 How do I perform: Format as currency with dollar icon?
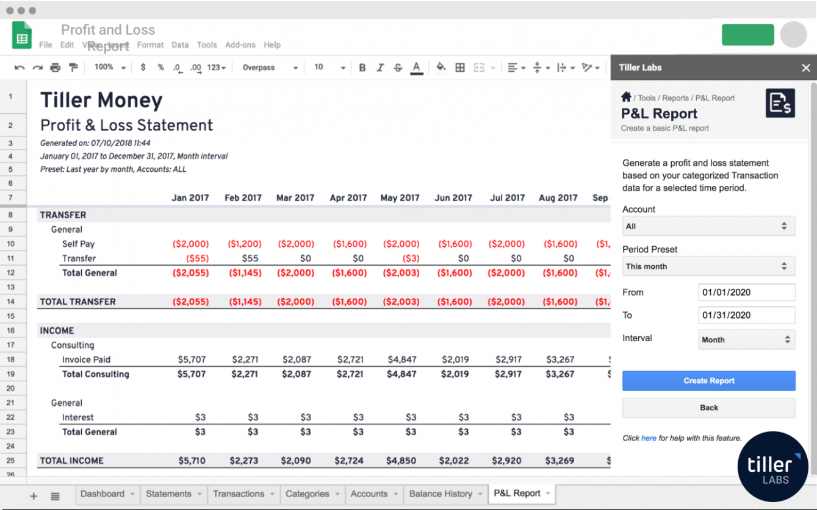click(x=143, y=68)
